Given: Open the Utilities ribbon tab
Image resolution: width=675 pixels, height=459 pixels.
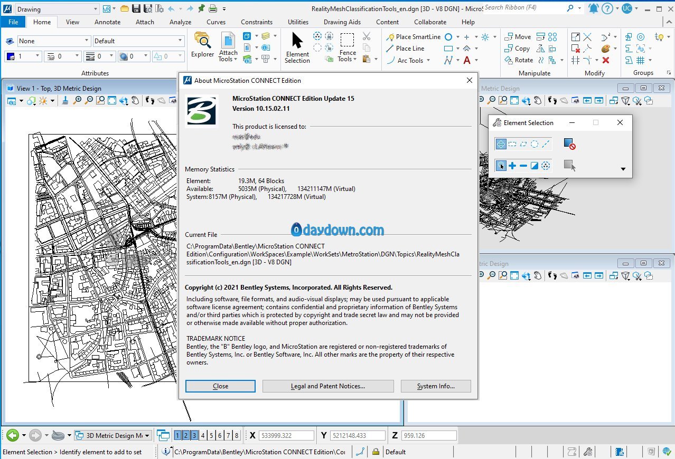Looking at the screenshot, I should tap(298, 22).
